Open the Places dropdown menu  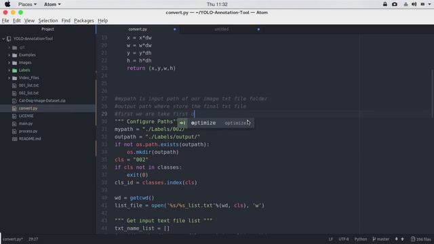pos(27,5)
